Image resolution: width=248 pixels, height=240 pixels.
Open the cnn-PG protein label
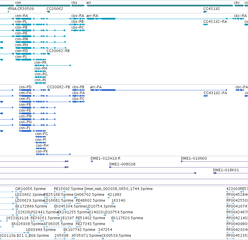point(41,134)
